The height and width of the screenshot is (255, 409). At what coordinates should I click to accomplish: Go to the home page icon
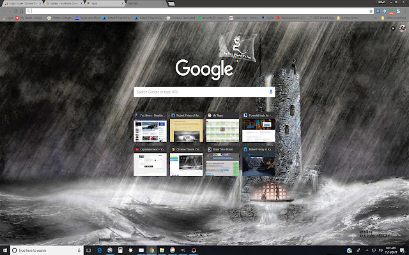[22, 11]
